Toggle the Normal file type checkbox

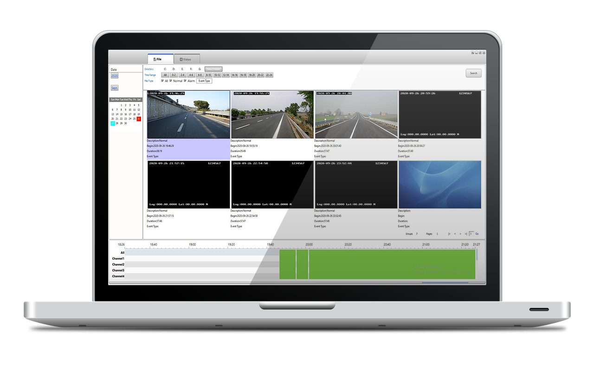point(171,81)
